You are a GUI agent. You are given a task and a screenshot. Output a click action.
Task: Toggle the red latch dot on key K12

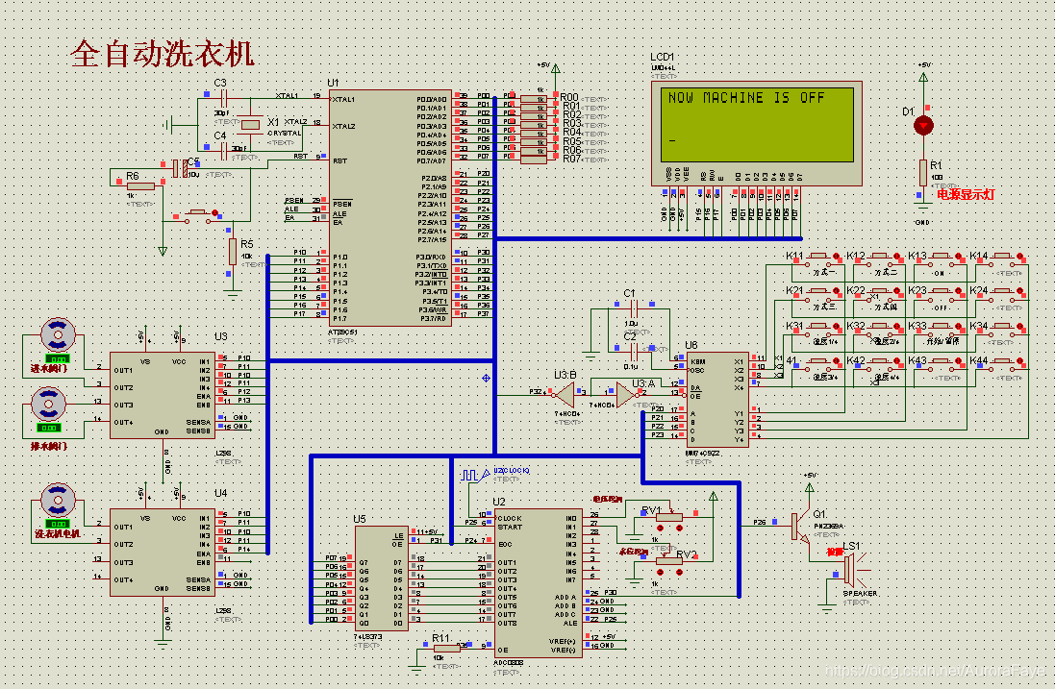(897, 257)
